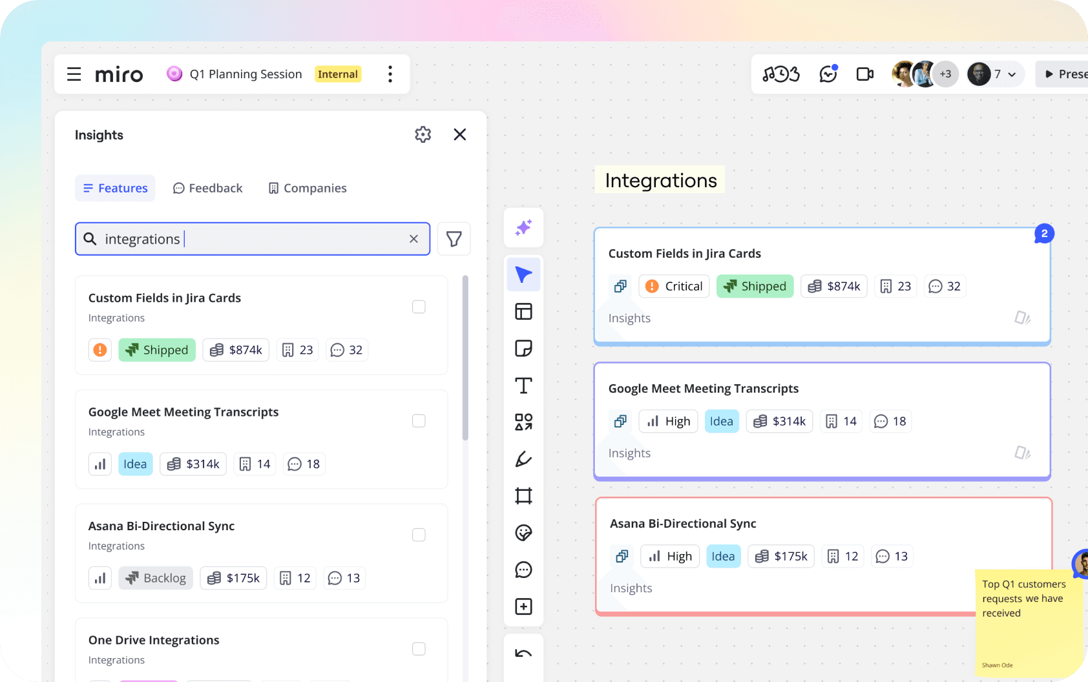Select the Text tool
1088x682 pixels.
coord(523,386)
